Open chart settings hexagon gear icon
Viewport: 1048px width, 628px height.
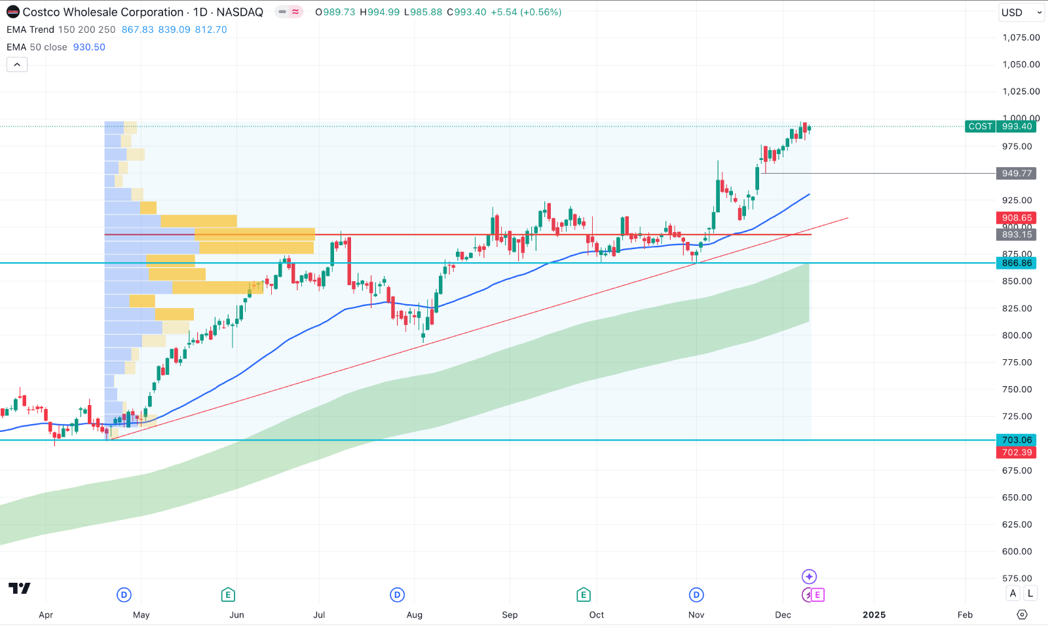click(1022, 614)
